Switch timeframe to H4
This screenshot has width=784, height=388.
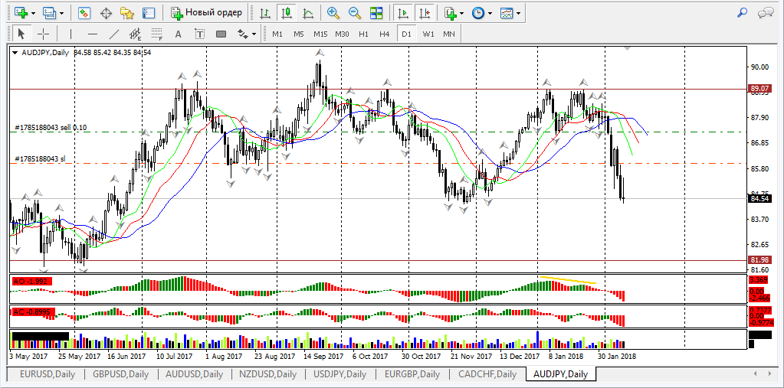click(x=385, y=34)
